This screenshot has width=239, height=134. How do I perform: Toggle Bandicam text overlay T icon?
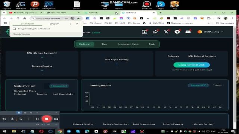(28, 119)
